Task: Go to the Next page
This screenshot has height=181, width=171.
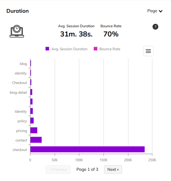Action: pyautogui.click(x=113, y=169)
